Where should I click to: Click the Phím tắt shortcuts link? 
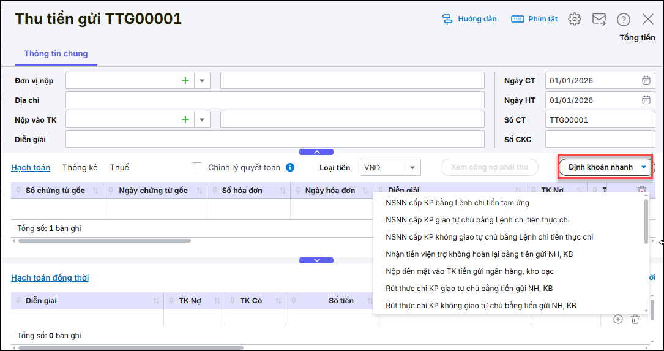pyautogui.click(x=534, y=19)
